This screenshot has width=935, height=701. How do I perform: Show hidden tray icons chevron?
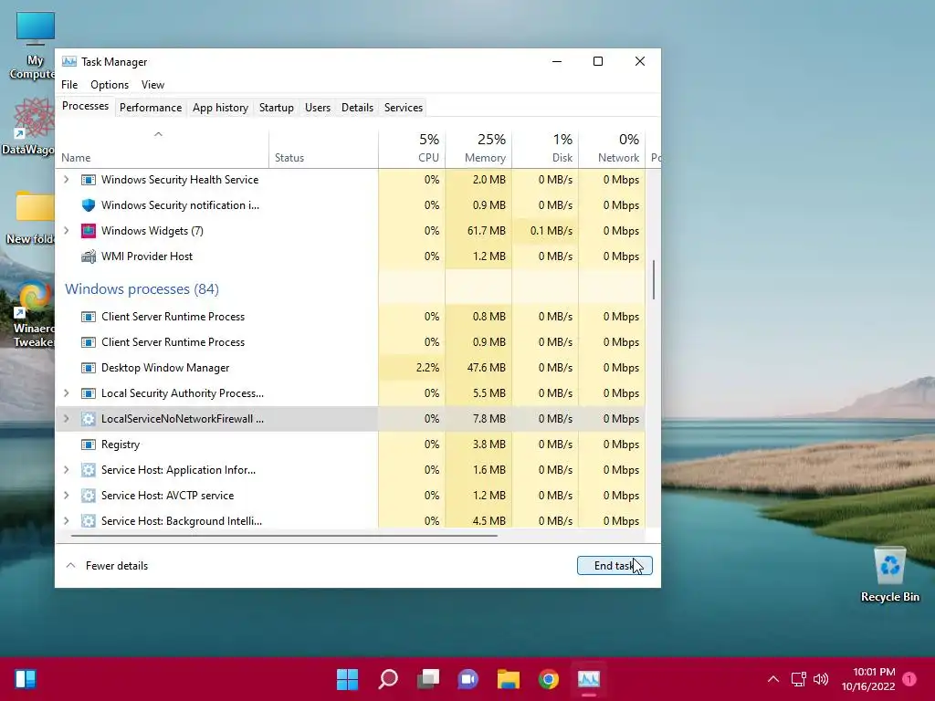(773, 679)
